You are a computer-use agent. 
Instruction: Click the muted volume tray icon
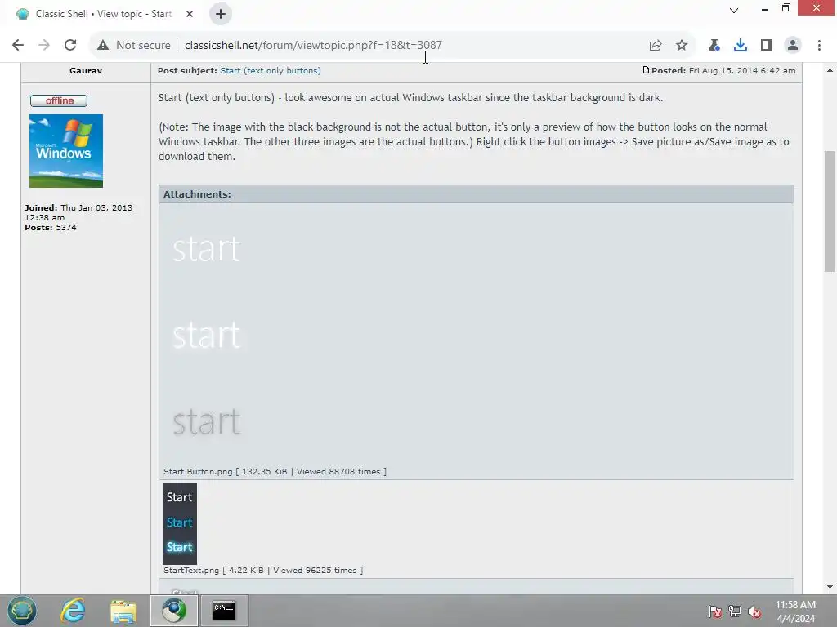(754, 611)
